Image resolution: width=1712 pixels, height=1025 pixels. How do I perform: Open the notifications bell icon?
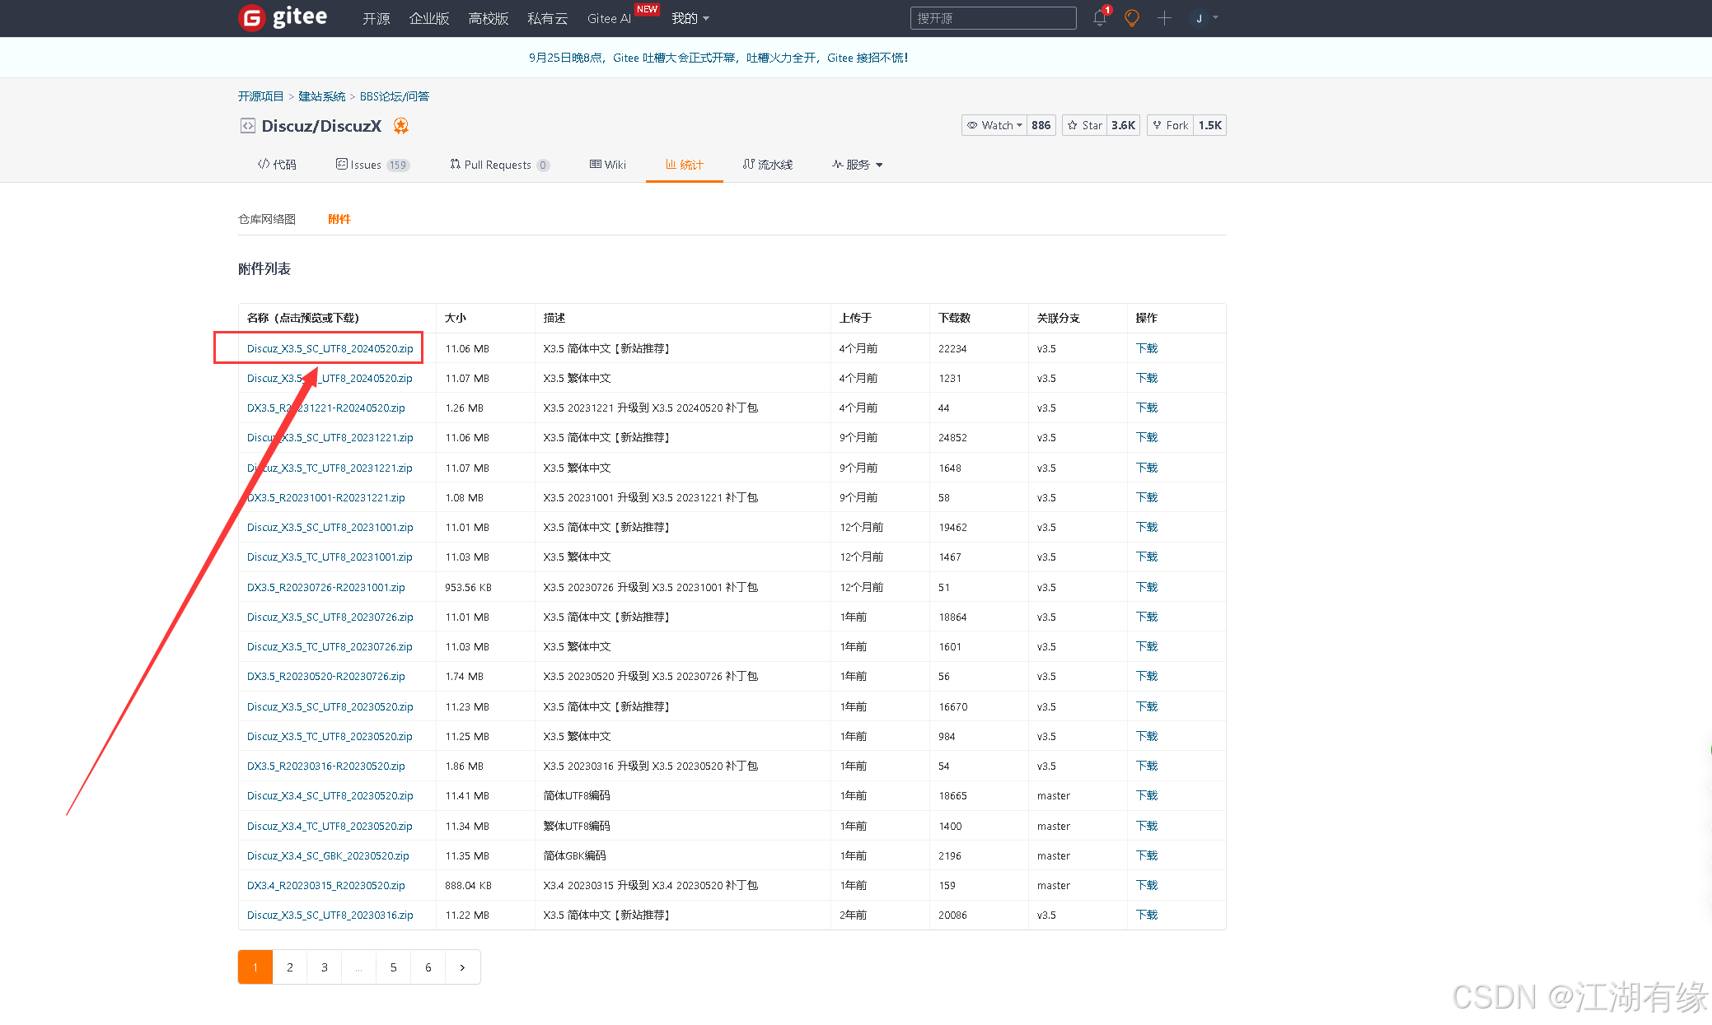[x=1099, y=18]
